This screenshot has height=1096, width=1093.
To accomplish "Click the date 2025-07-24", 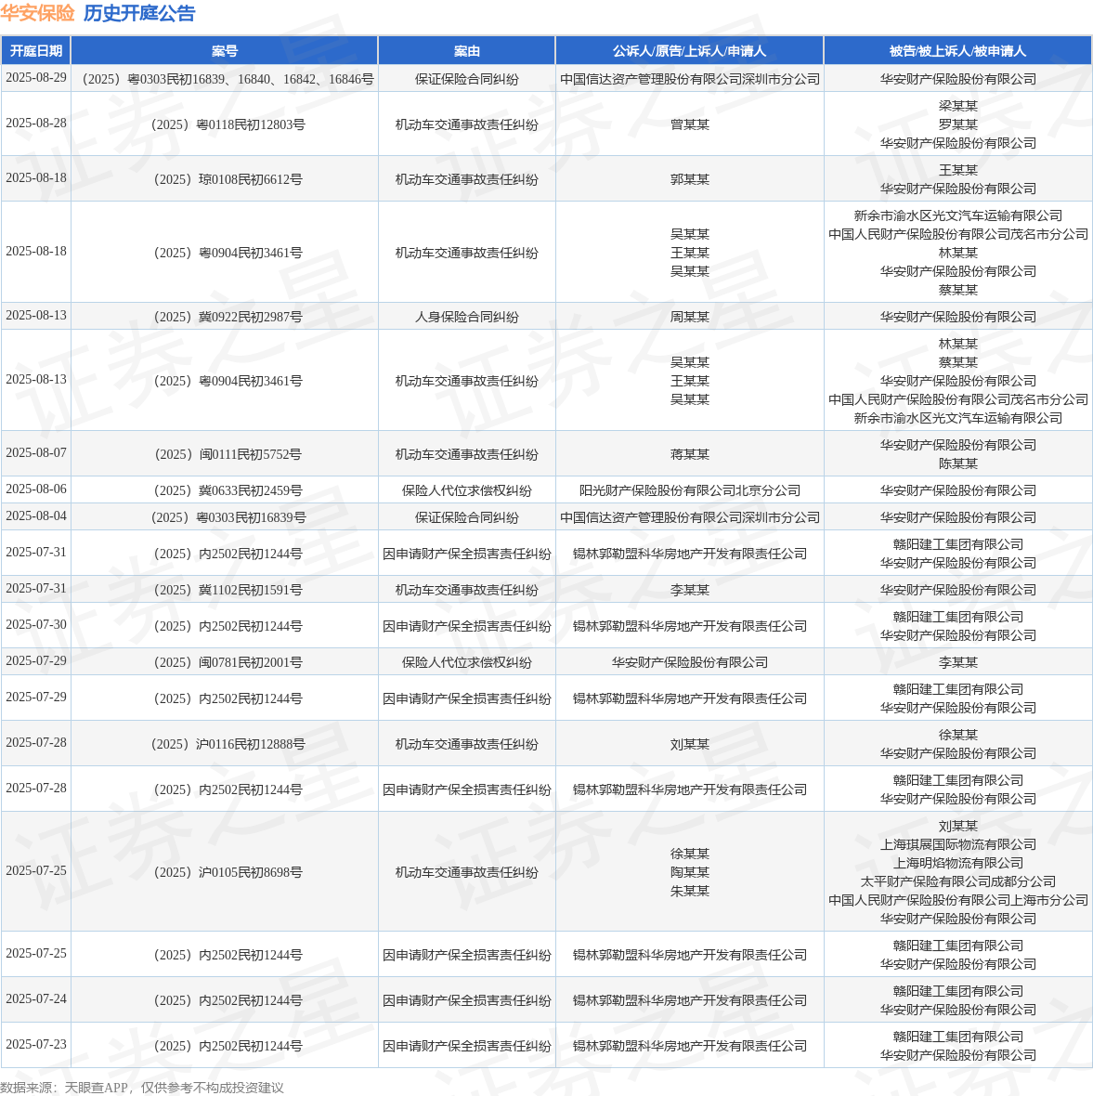I will click(36, 999).
